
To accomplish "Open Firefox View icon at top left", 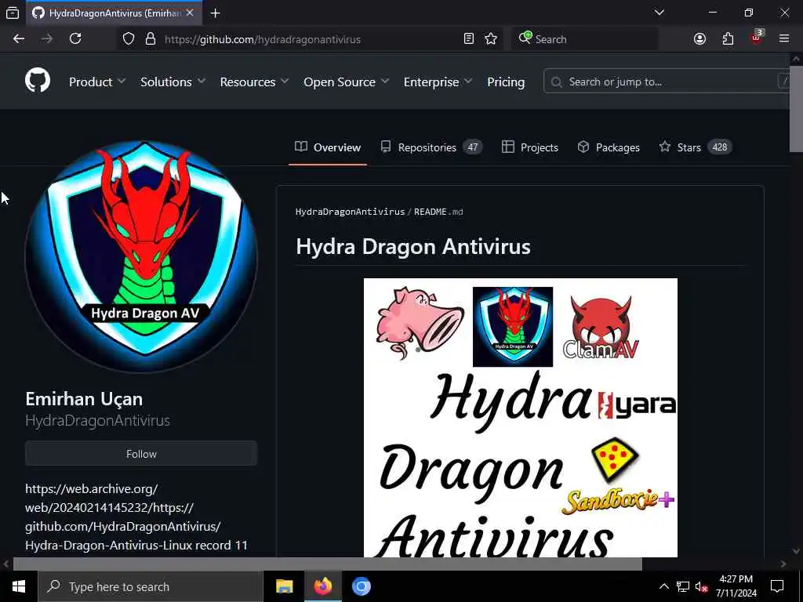I will tap(13, 13).
